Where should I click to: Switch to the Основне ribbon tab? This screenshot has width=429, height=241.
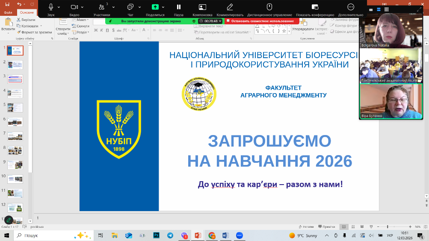point(27,13)
